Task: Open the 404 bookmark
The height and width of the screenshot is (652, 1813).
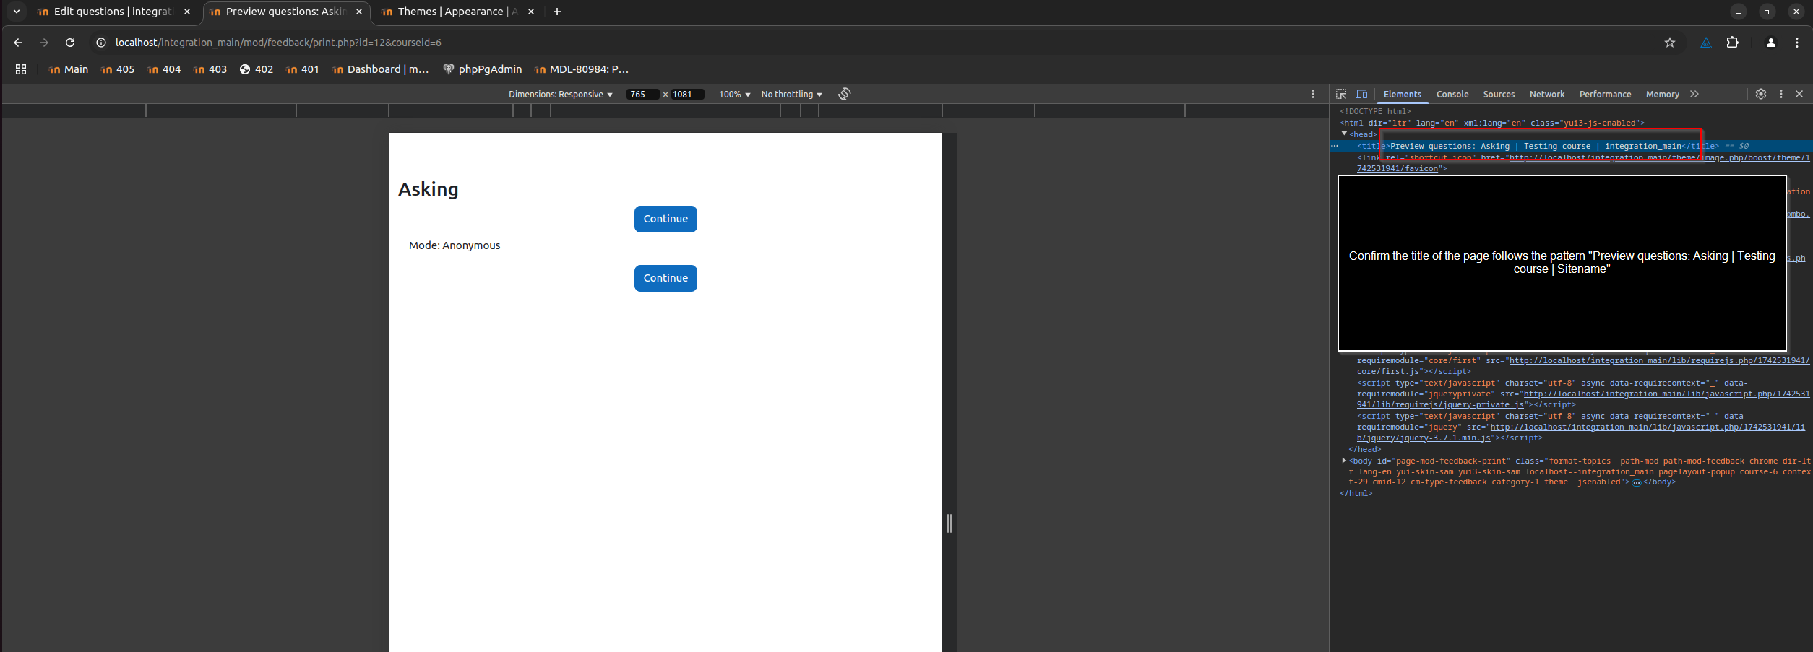Action: [164, 69]
